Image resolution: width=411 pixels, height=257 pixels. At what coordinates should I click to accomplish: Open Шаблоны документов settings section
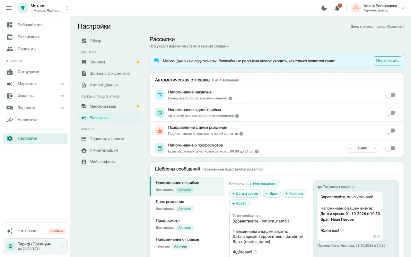[110, 74]
